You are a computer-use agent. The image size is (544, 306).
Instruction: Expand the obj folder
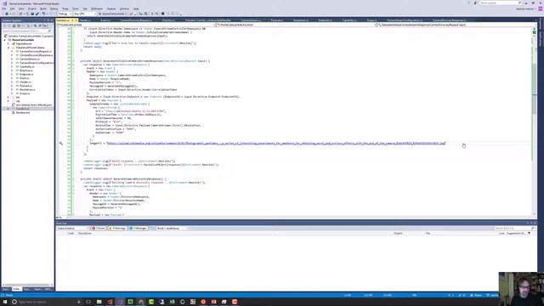click(x=8, y=101)
